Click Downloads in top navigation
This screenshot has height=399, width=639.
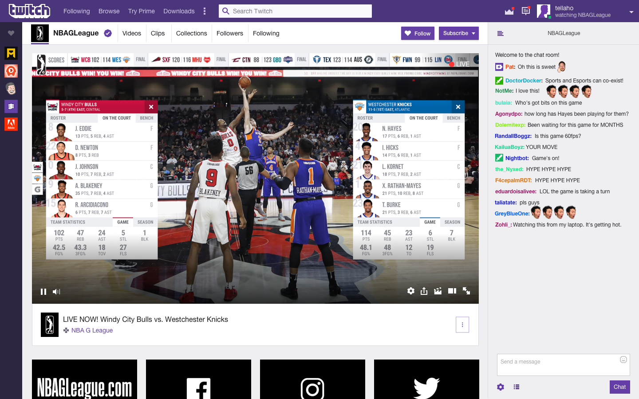[x=179, y=11]
